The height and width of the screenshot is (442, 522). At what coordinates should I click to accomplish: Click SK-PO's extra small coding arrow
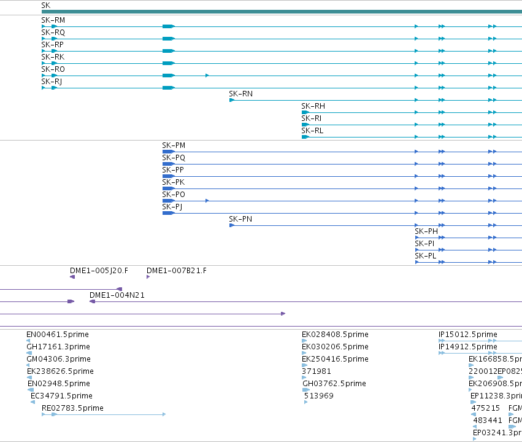(x=207, y=201)
